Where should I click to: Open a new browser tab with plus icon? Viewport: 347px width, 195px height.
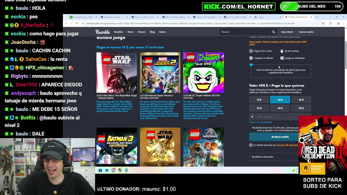(x=317, y=17)
